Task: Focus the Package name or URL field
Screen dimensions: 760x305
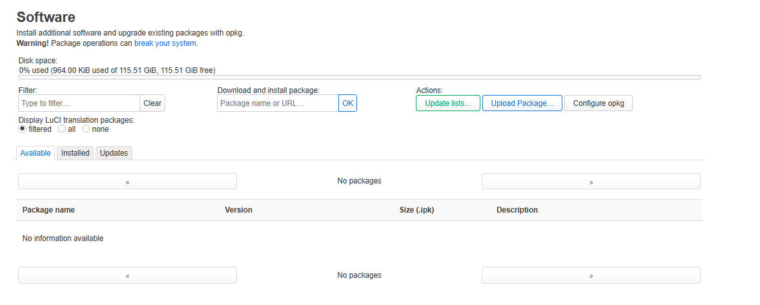Action: point(278,103)
